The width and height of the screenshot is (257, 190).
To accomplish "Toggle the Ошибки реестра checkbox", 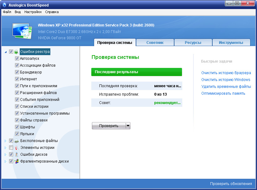I will 11,52.
